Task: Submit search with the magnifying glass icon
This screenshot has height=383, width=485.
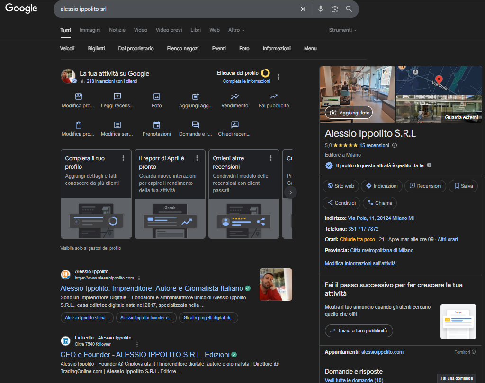Action: tap(349, 9)
